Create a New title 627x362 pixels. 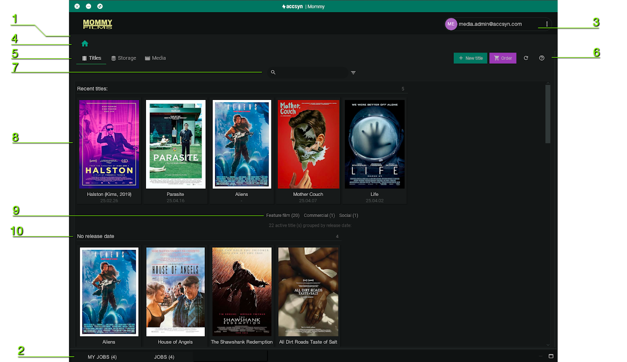[470, 58]
